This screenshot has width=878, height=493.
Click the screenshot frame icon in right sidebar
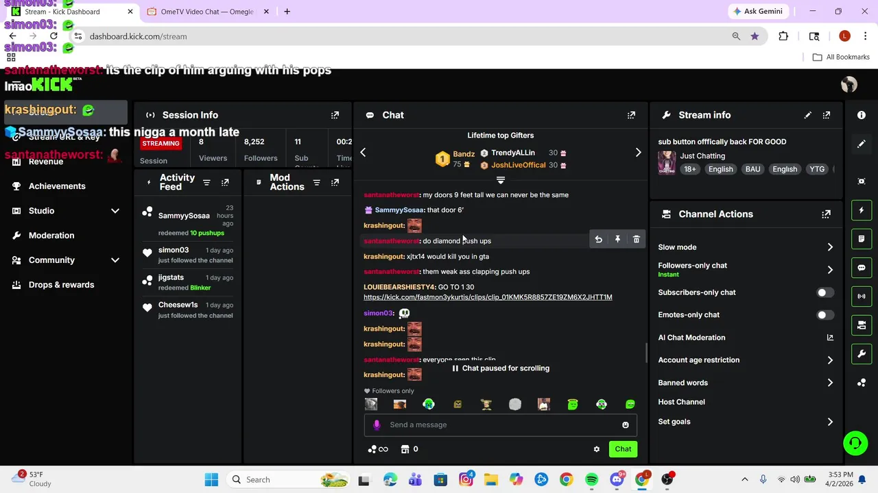862,181
